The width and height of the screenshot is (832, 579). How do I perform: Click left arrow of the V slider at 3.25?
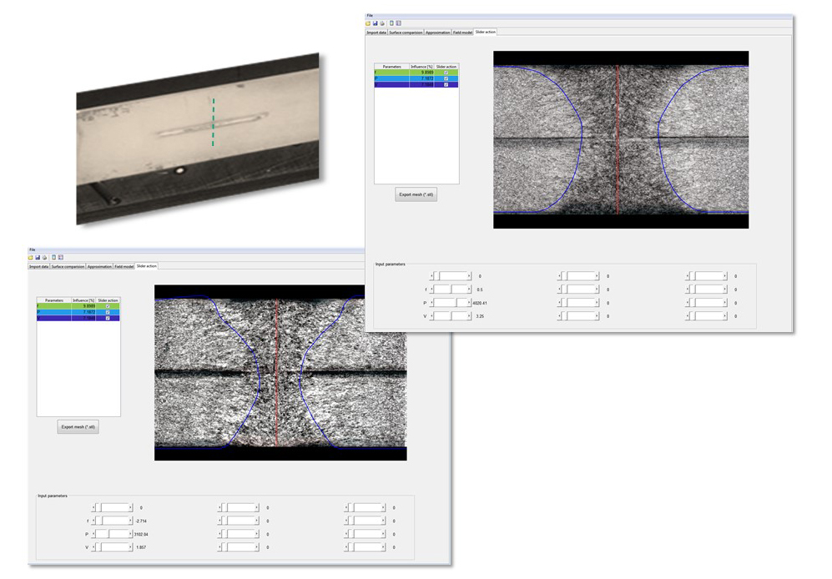click(x=432, y=315)
